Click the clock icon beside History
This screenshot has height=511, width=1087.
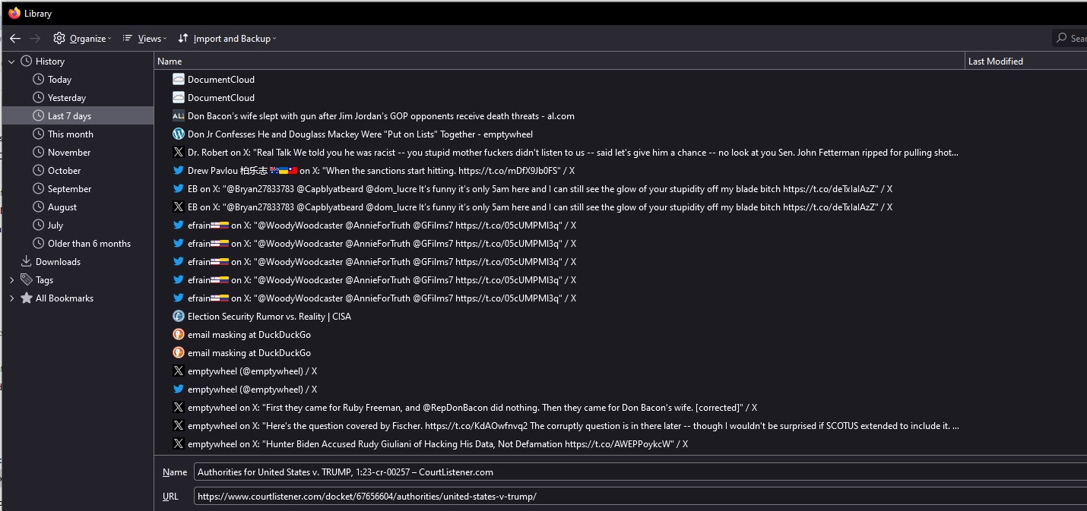pyautogui.click(x=27, y=62)
